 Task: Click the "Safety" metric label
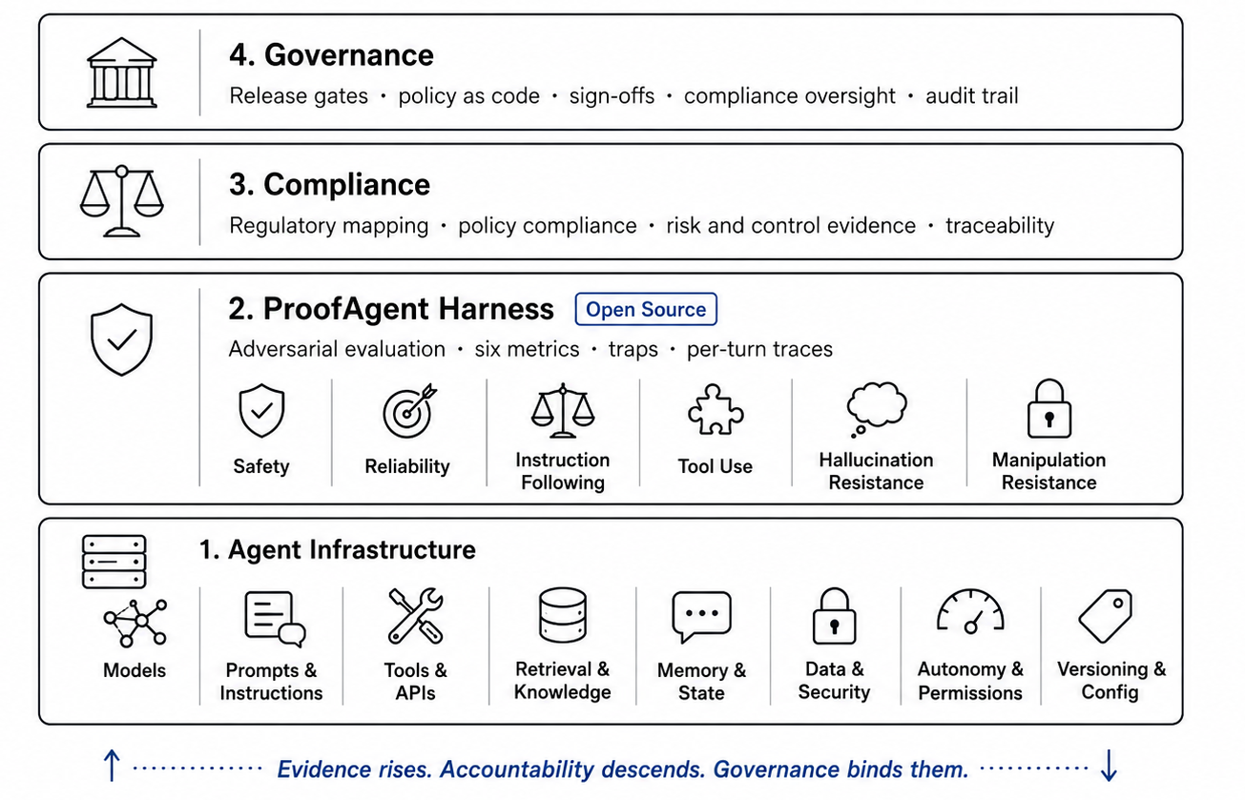point(260,466)
